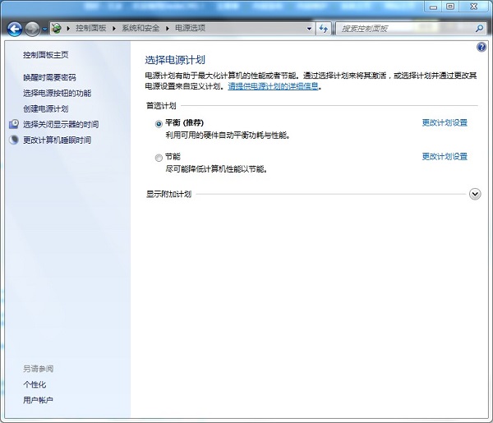The height and width of the screenshot is (423, 493).
Task: Click icon beside 选择关闭显示器的时间
Action: pyautogui.click(x=13, y=125)
